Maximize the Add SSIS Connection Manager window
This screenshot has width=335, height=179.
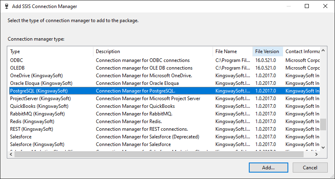[x=307, y=6]
